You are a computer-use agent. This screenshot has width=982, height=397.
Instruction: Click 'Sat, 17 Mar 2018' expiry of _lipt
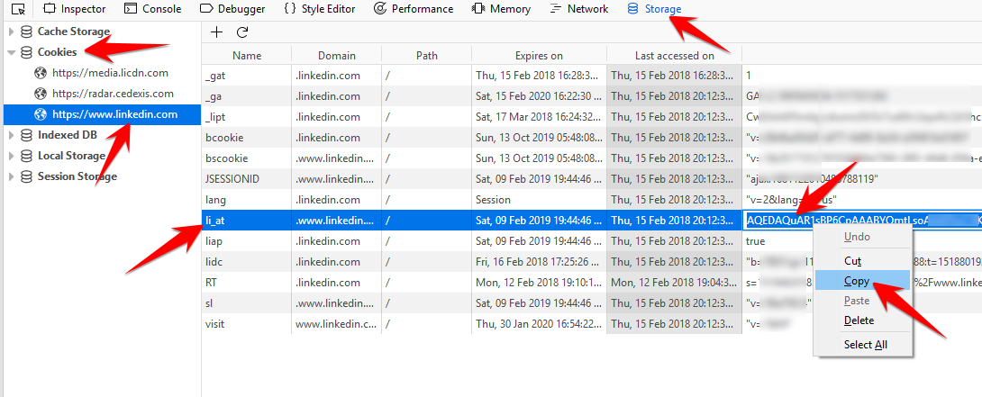pos(540,117)
